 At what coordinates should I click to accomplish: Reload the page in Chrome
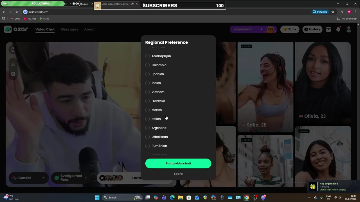coord(17,12)
